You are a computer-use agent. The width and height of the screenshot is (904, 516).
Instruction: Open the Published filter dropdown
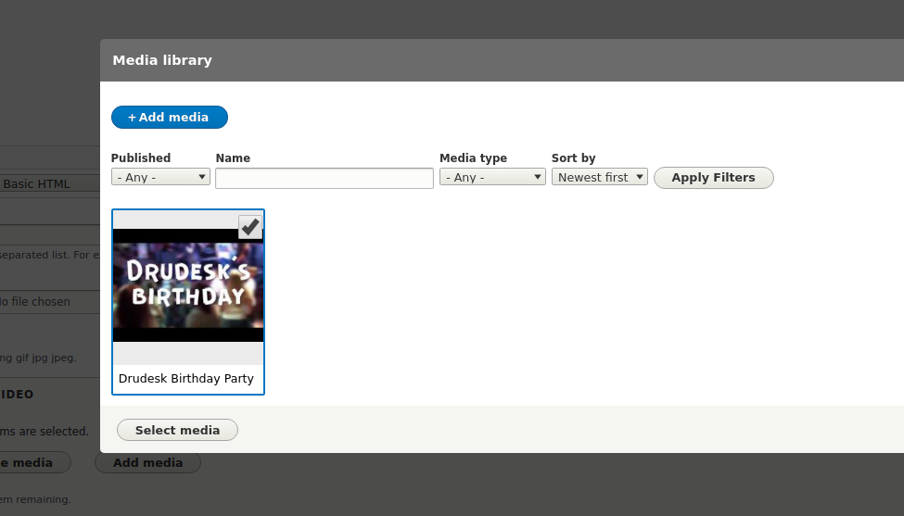point(160,177)
